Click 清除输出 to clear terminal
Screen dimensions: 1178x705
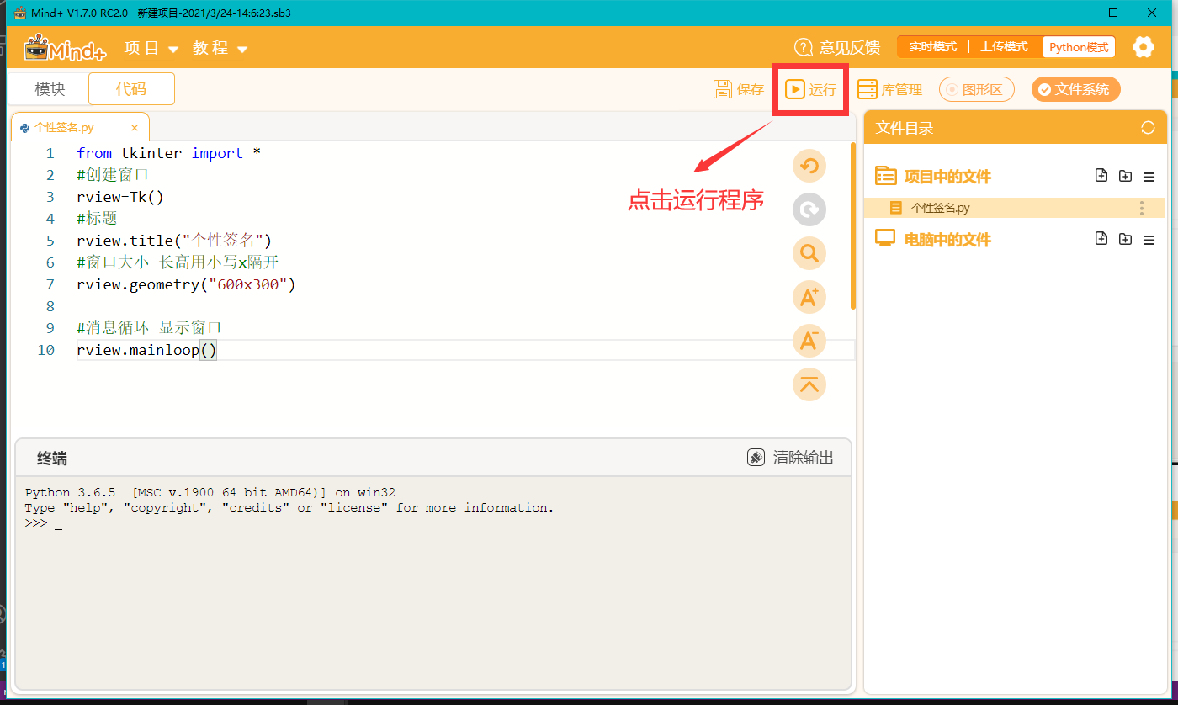coord(791,458)
